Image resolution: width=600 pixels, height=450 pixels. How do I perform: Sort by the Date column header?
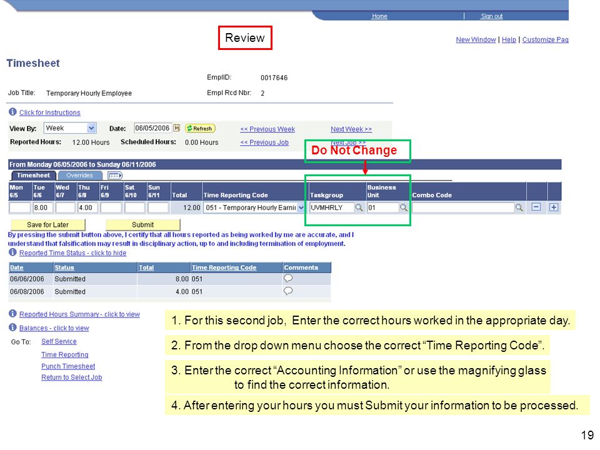16,267
